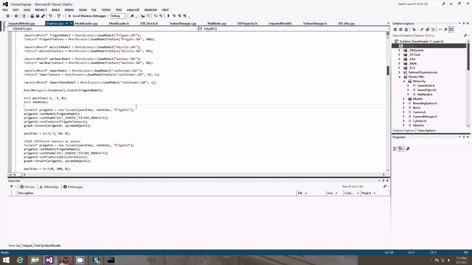Click Solution Explorer Forward icon
This screenshot has width=472, height=265.
(x=400, y=29)
